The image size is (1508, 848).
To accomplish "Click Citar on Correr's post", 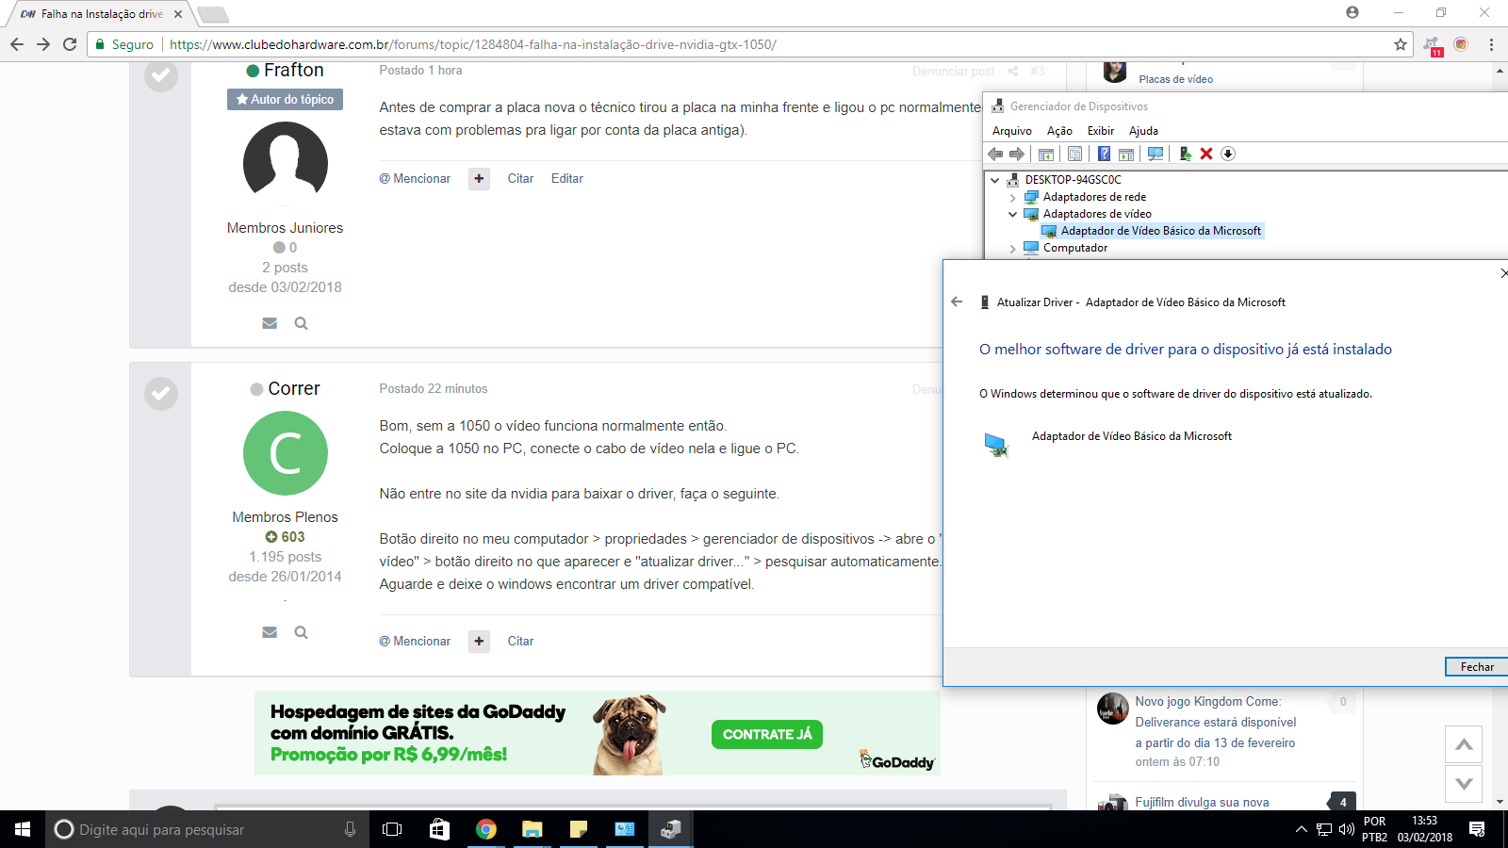I will point(520,641).
